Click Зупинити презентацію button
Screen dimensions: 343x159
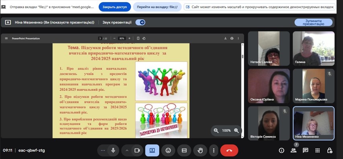point(313,22)
